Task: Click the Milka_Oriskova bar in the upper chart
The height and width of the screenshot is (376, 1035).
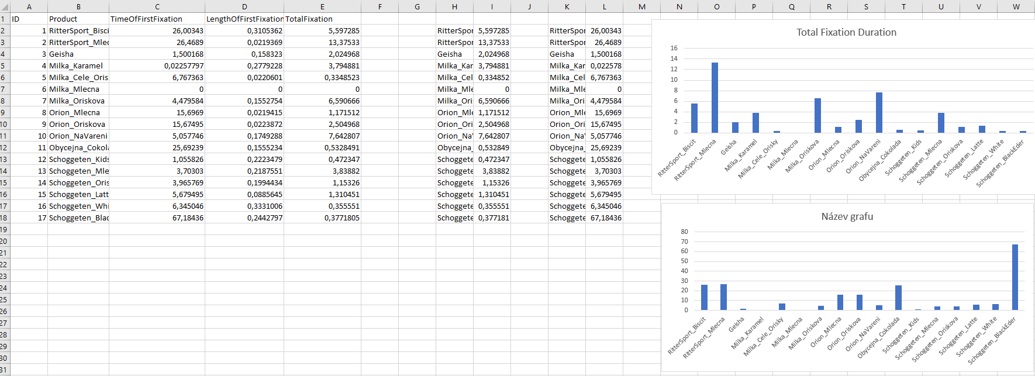Action: click(817, 115)
